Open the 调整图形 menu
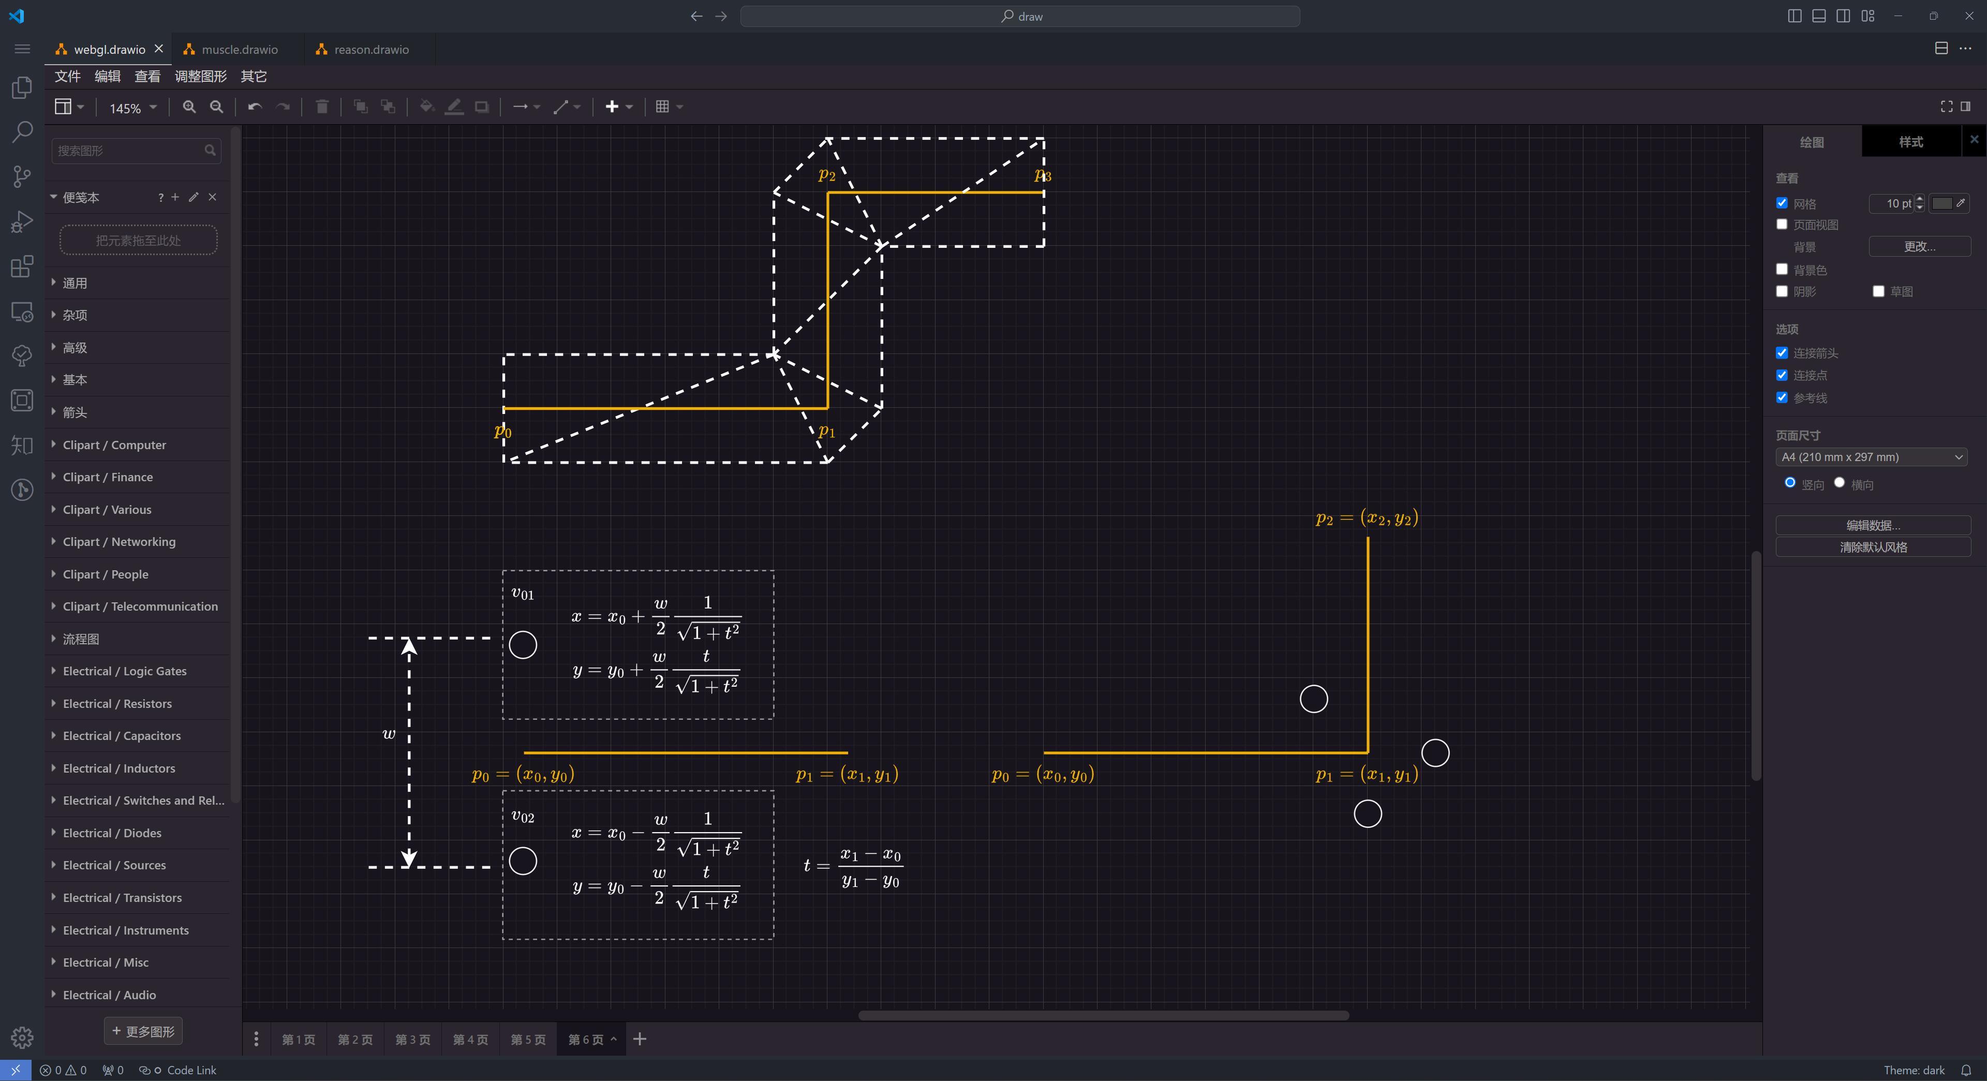1987x1081 pixels. pos(201,77)
